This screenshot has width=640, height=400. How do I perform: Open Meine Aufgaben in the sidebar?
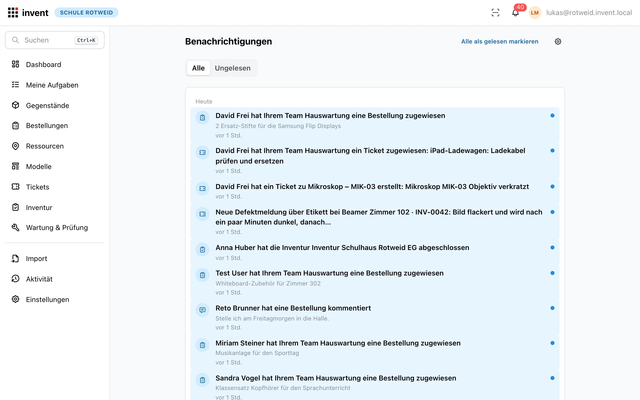55,85
